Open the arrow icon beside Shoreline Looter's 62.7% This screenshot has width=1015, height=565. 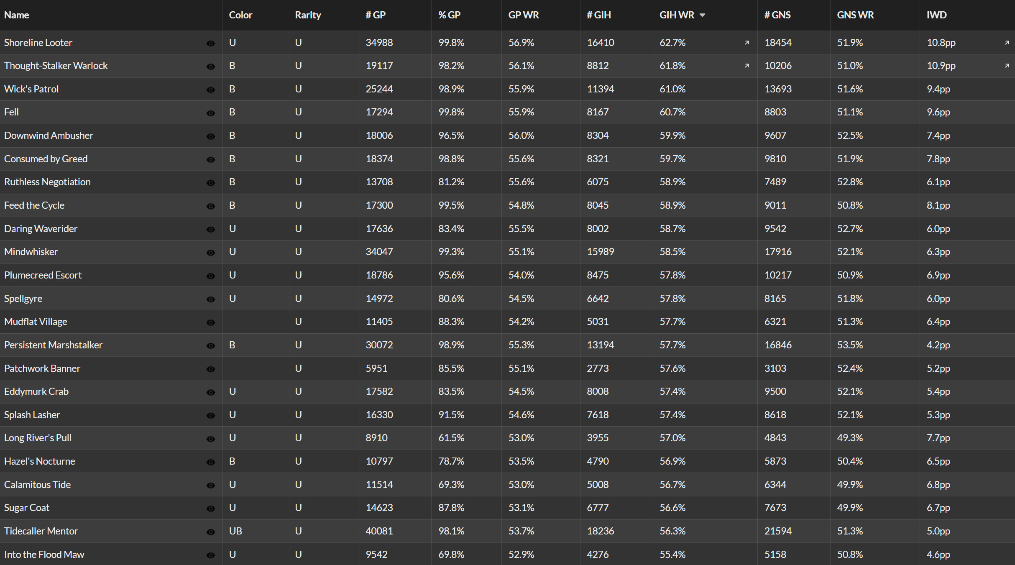tap(747, 43)
